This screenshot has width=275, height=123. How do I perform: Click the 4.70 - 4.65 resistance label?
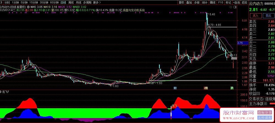215,25
